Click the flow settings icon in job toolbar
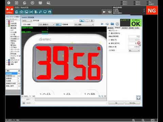This screenshot has width=163, height=122. 36,12
